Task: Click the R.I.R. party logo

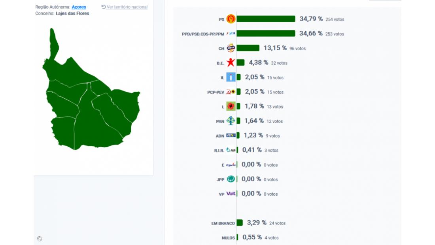Action: tap(231, 150)
